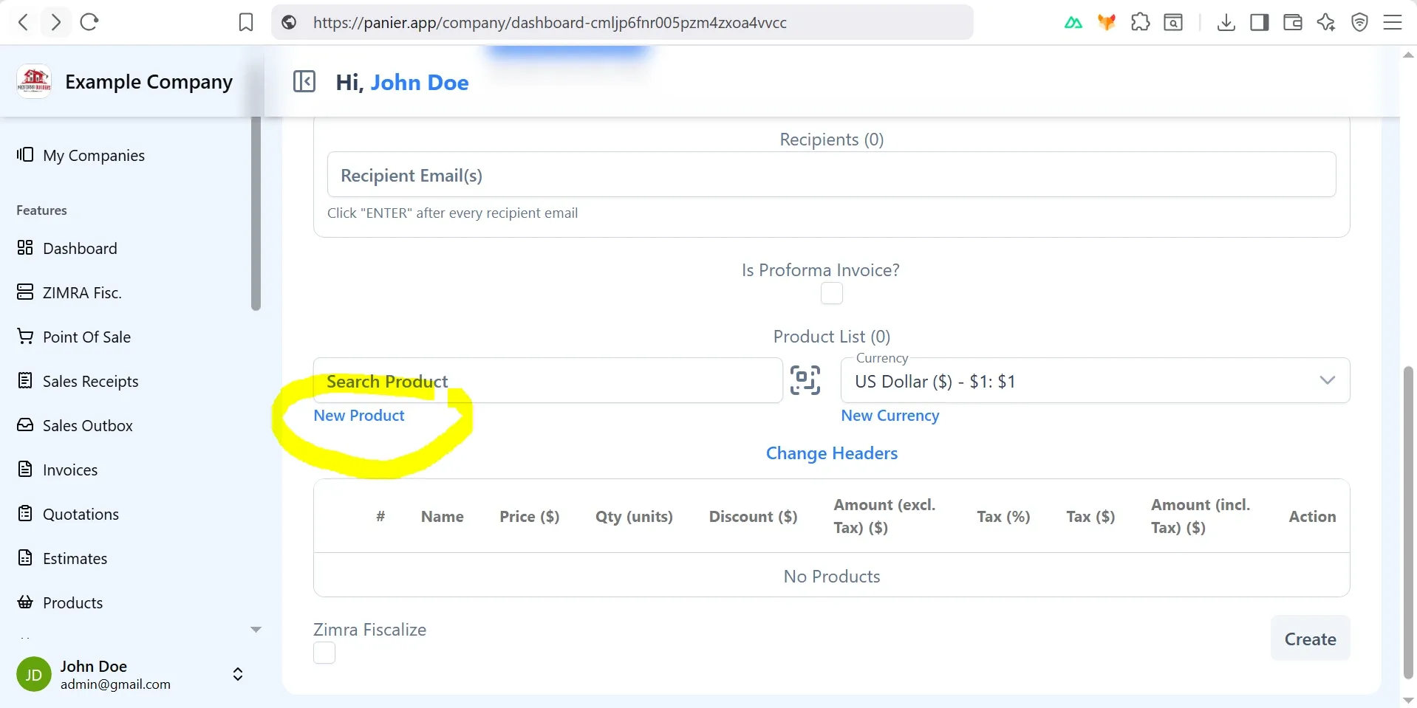Click the sidebar scroll down arrow
Screen dimensions: 1417x708
256,630
